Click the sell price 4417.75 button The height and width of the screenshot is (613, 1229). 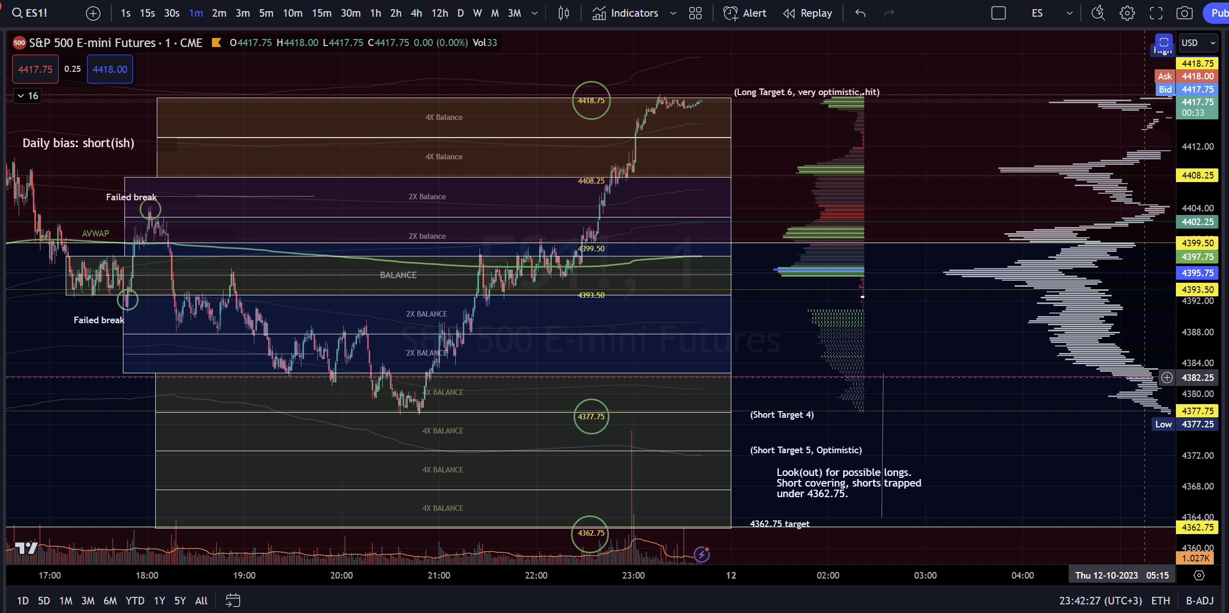[35, 69]
